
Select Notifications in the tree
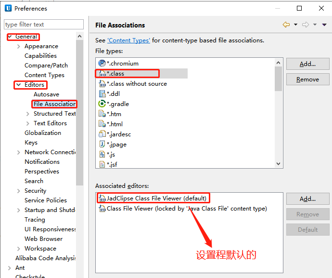(x=42, y=162)
